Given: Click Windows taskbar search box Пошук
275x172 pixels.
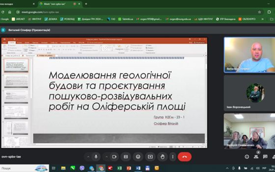Looking at the screenshot, I should pyautogui.click(x=24, y=168).
